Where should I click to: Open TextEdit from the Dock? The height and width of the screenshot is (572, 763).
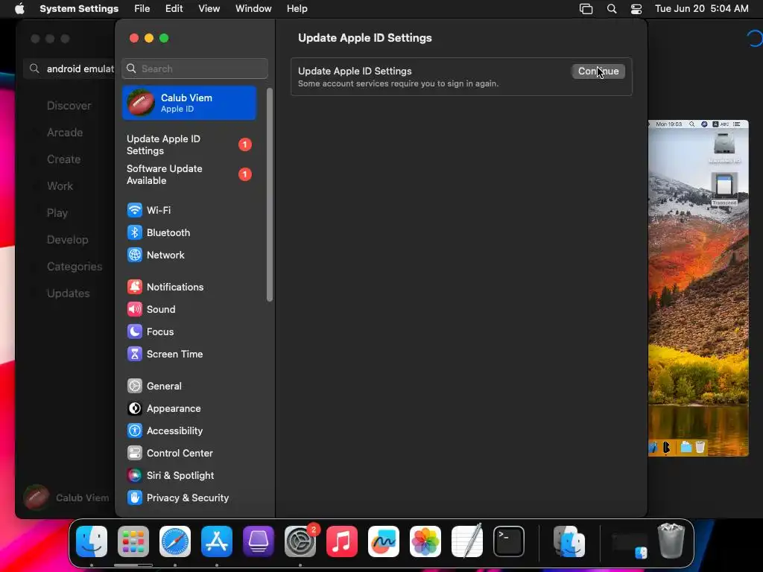point(467,541)
